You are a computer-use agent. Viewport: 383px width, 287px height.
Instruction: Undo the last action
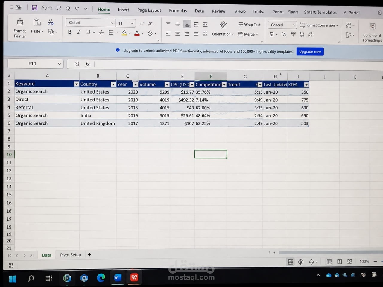tap(45, 8)
